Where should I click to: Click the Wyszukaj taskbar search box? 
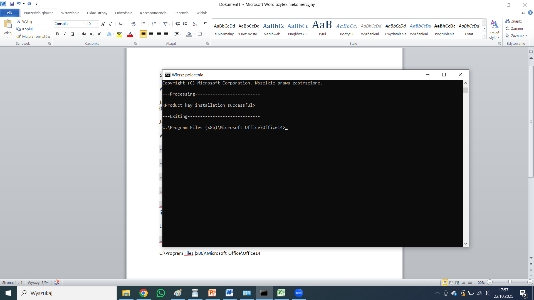(x=67, y=293)
